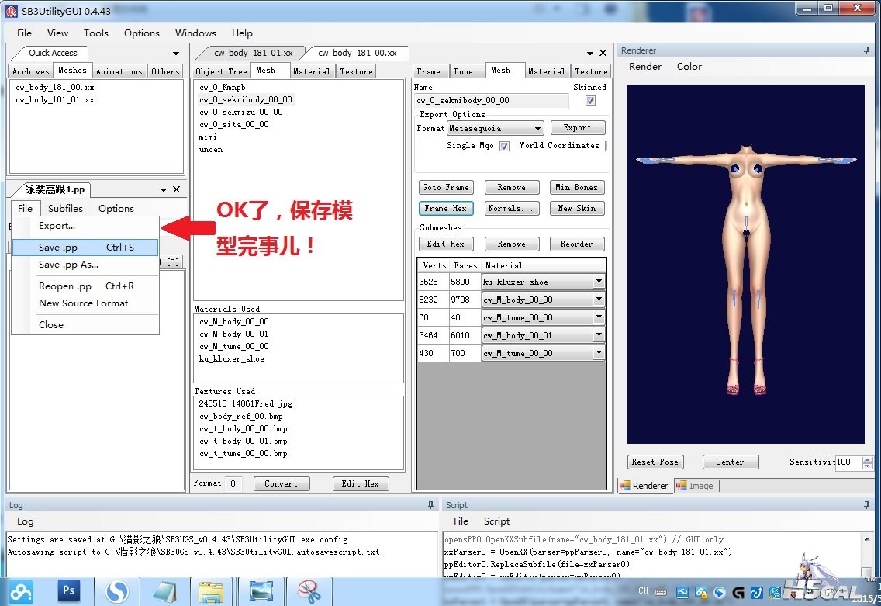881x606 pixels.
Task: Click the notepad taskbar icon
Action: [x=164, y=591]
